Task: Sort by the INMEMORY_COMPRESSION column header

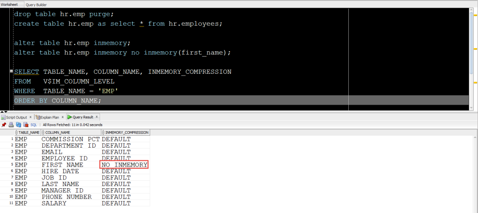Action: tap(126, 133)
